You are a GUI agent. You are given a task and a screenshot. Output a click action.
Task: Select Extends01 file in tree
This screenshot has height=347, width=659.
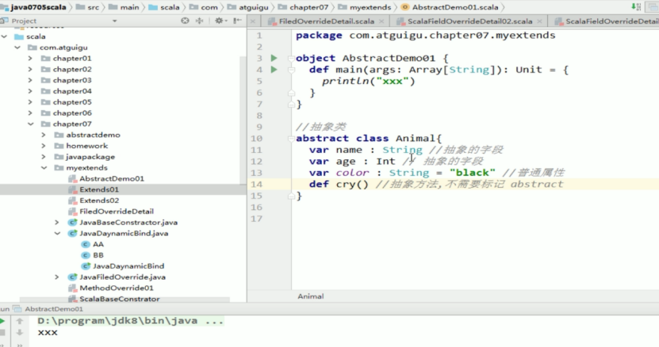[x=99, y=189]
